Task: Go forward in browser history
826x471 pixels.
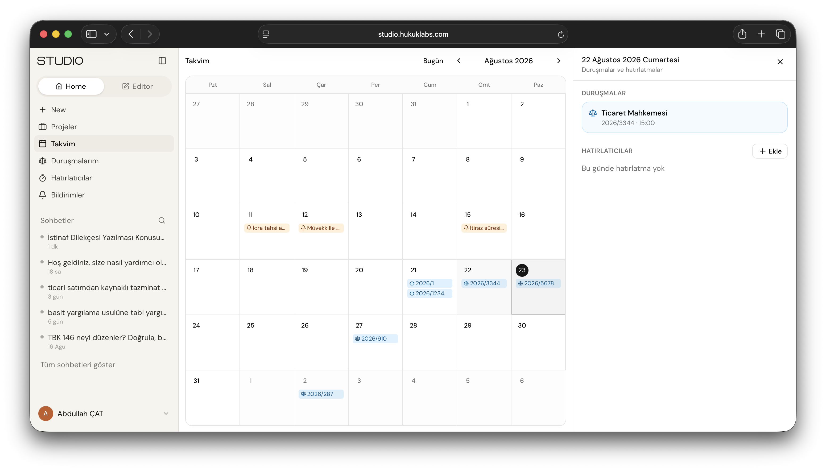Action: point(150,34)
